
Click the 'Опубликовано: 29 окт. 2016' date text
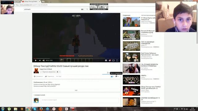[x=43, y=82]
